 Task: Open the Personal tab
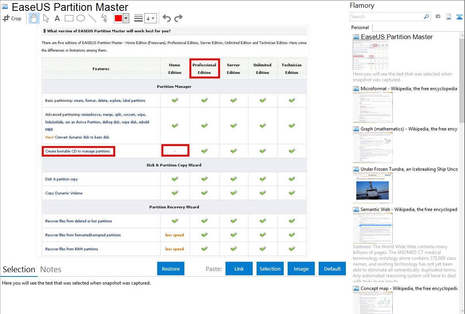tap(360, 27)
